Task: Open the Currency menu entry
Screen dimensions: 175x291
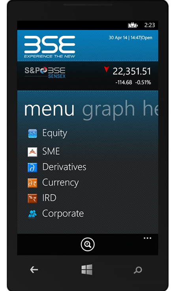Action: [x=60, y=183]
